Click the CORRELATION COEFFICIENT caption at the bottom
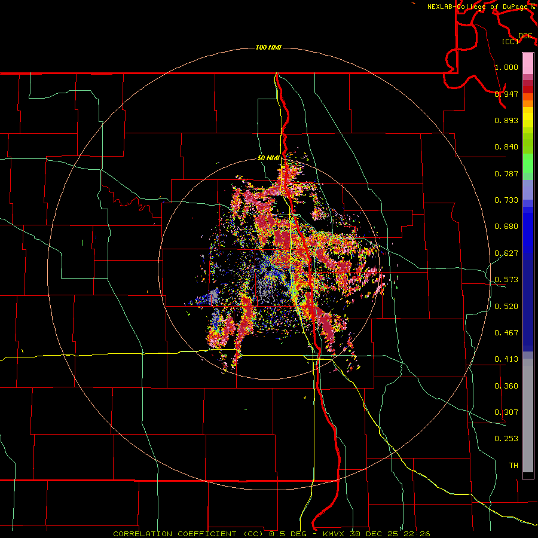The image size is (538, 538). coord(271,534)
